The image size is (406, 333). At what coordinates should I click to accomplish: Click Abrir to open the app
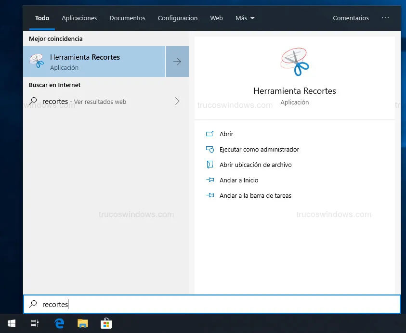click(x=226, y=134)
